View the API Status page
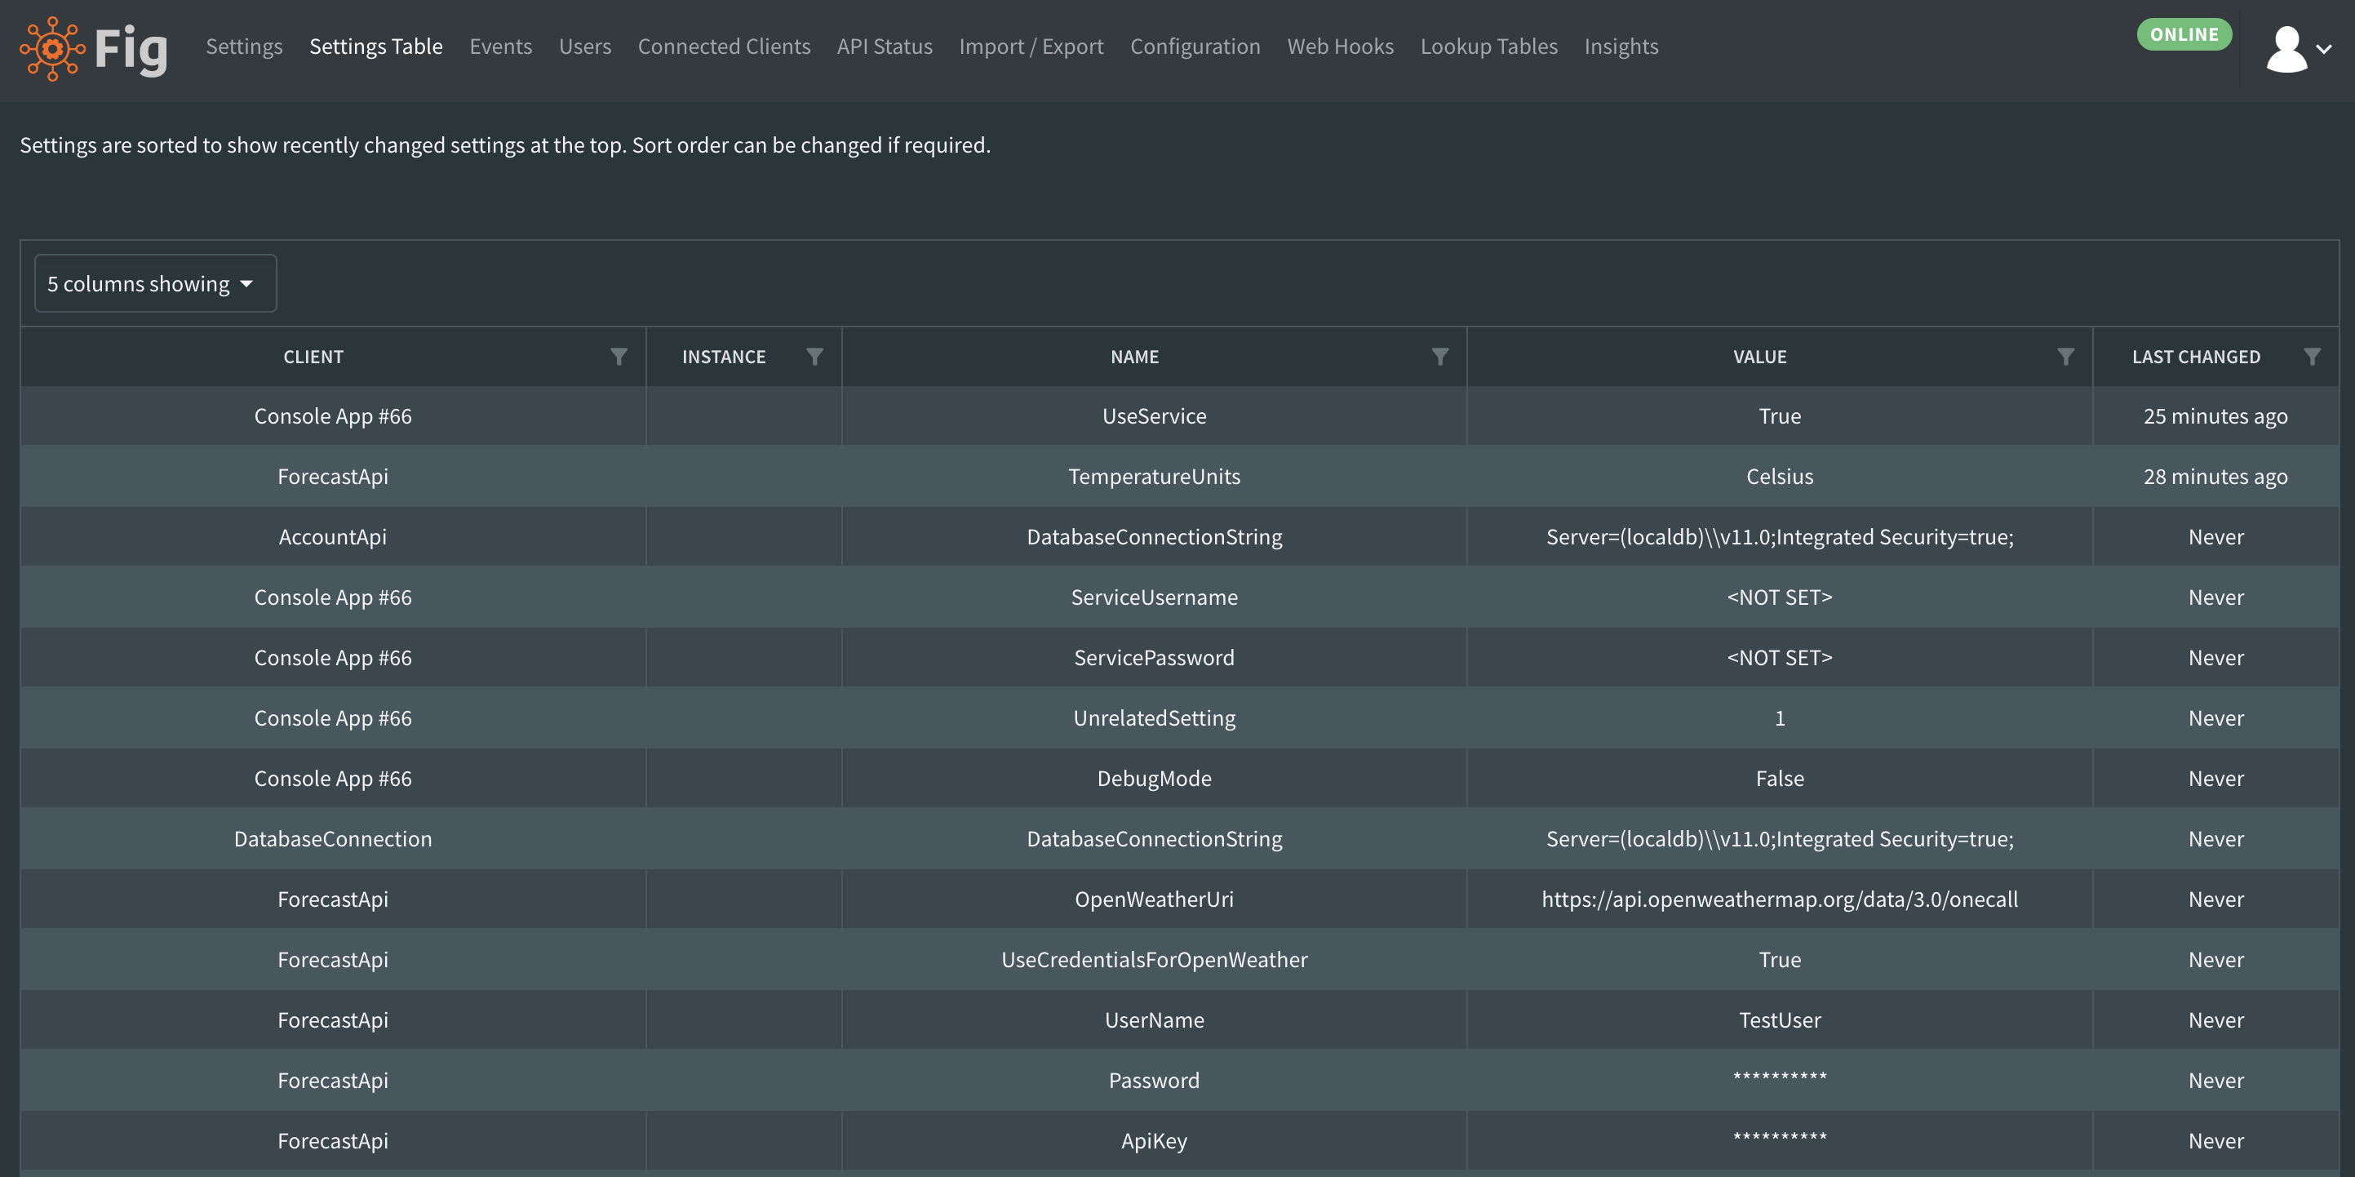Screen dimensions: 2355x1177 click(x=885, y=46)
